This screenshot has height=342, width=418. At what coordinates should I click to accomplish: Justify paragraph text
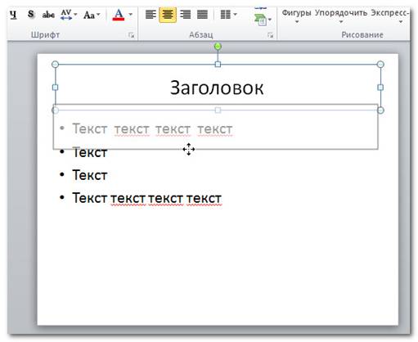coord(202,15)
